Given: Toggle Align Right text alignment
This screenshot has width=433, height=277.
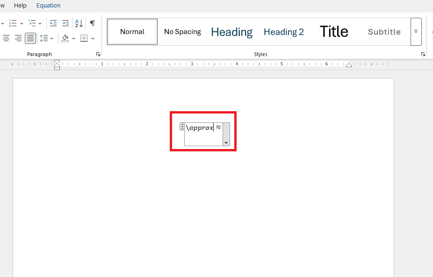Looking at the screenshot, I should [18, 38].
